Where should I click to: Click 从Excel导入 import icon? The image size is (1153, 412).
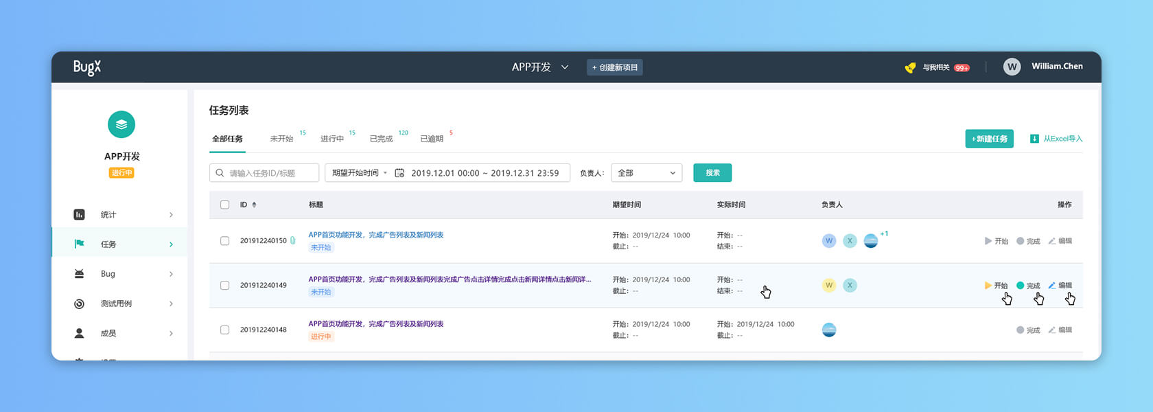(x=1034, y=139)
